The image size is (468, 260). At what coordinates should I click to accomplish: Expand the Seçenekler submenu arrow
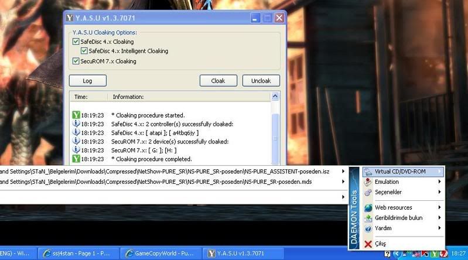(439, 192)
